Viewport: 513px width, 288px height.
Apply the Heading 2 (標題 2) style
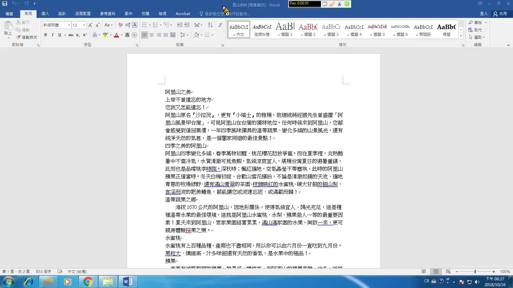308,29
